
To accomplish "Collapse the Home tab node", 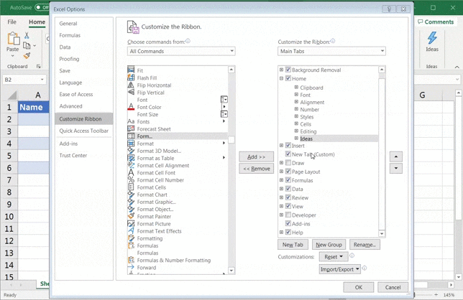I will [x=281, y=78].
